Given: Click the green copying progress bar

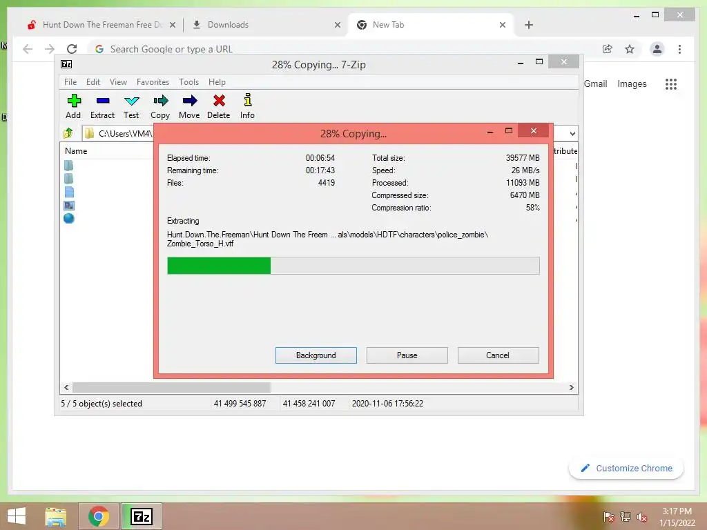Looking at the screenshot, I should coord(353,266).
